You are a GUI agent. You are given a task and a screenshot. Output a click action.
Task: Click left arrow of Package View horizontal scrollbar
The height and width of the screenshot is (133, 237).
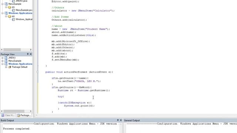pos(1,111)
